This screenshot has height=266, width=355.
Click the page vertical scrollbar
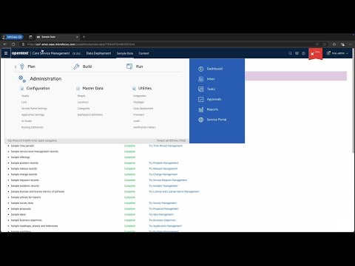[353, 103]
